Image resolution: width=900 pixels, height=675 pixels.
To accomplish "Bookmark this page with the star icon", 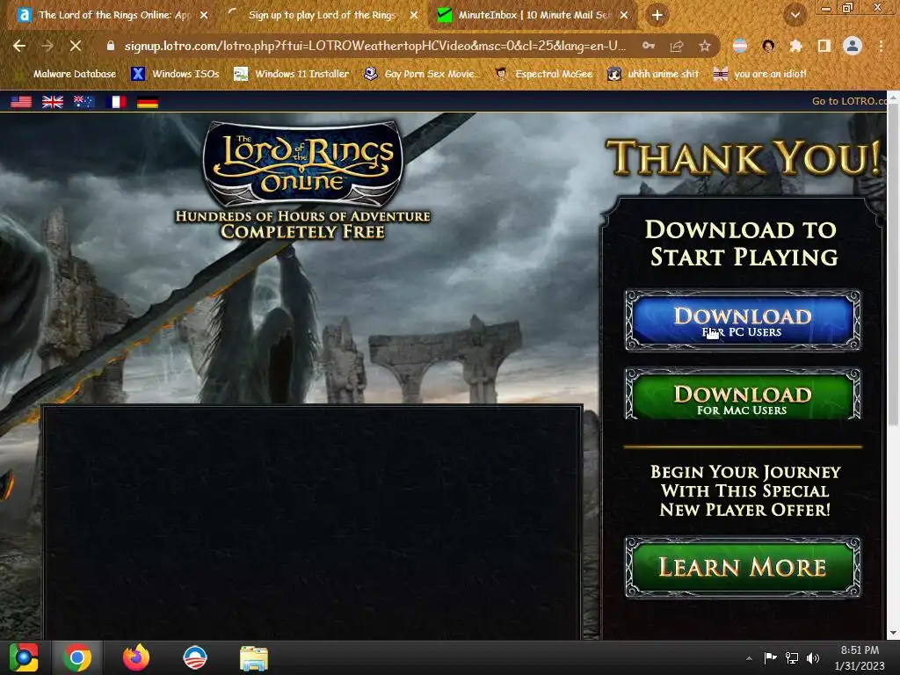I will 705,46.
